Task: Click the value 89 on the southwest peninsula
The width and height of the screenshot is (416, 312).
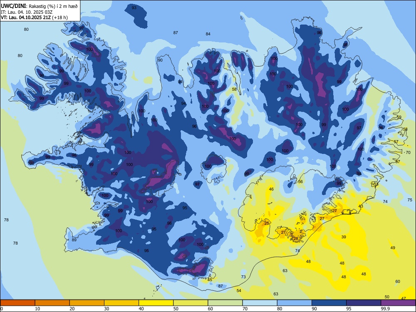Action: tap(74, 240)
